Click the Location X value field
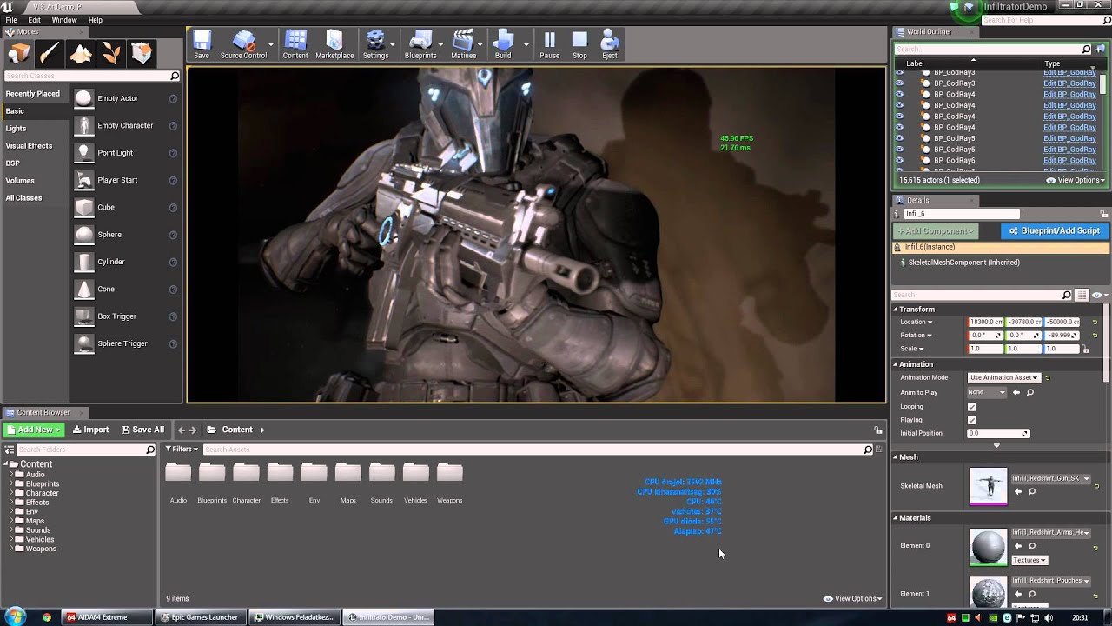 tap(986, 323)
